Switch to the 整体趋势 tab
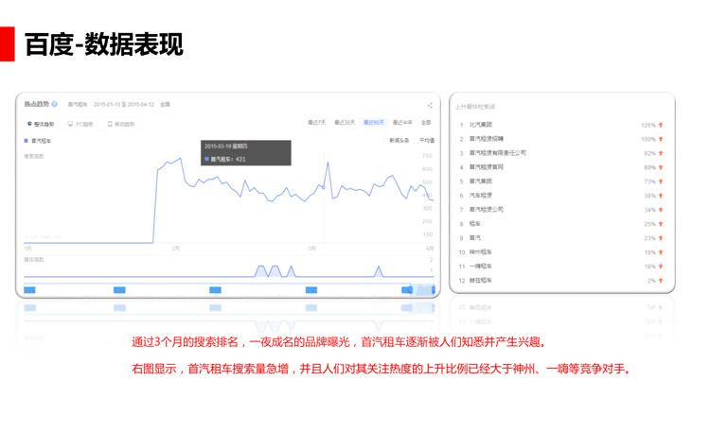The width and height of the screenshot is (710, 432). pyautogui.click(x=41, y=124)
